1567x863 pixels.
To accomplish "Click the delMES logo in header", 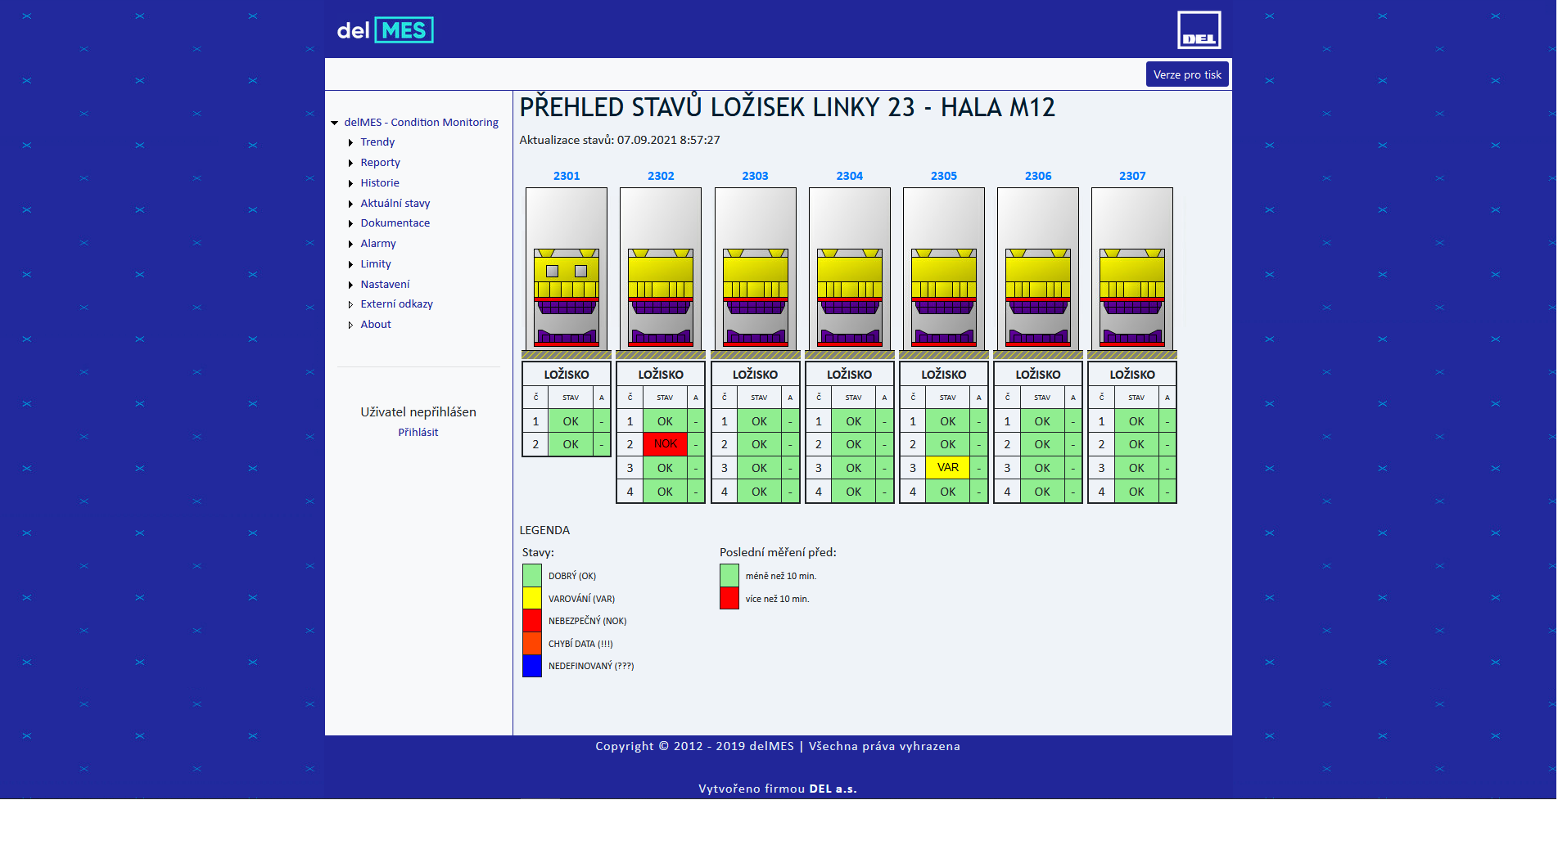I will (385, 30).
